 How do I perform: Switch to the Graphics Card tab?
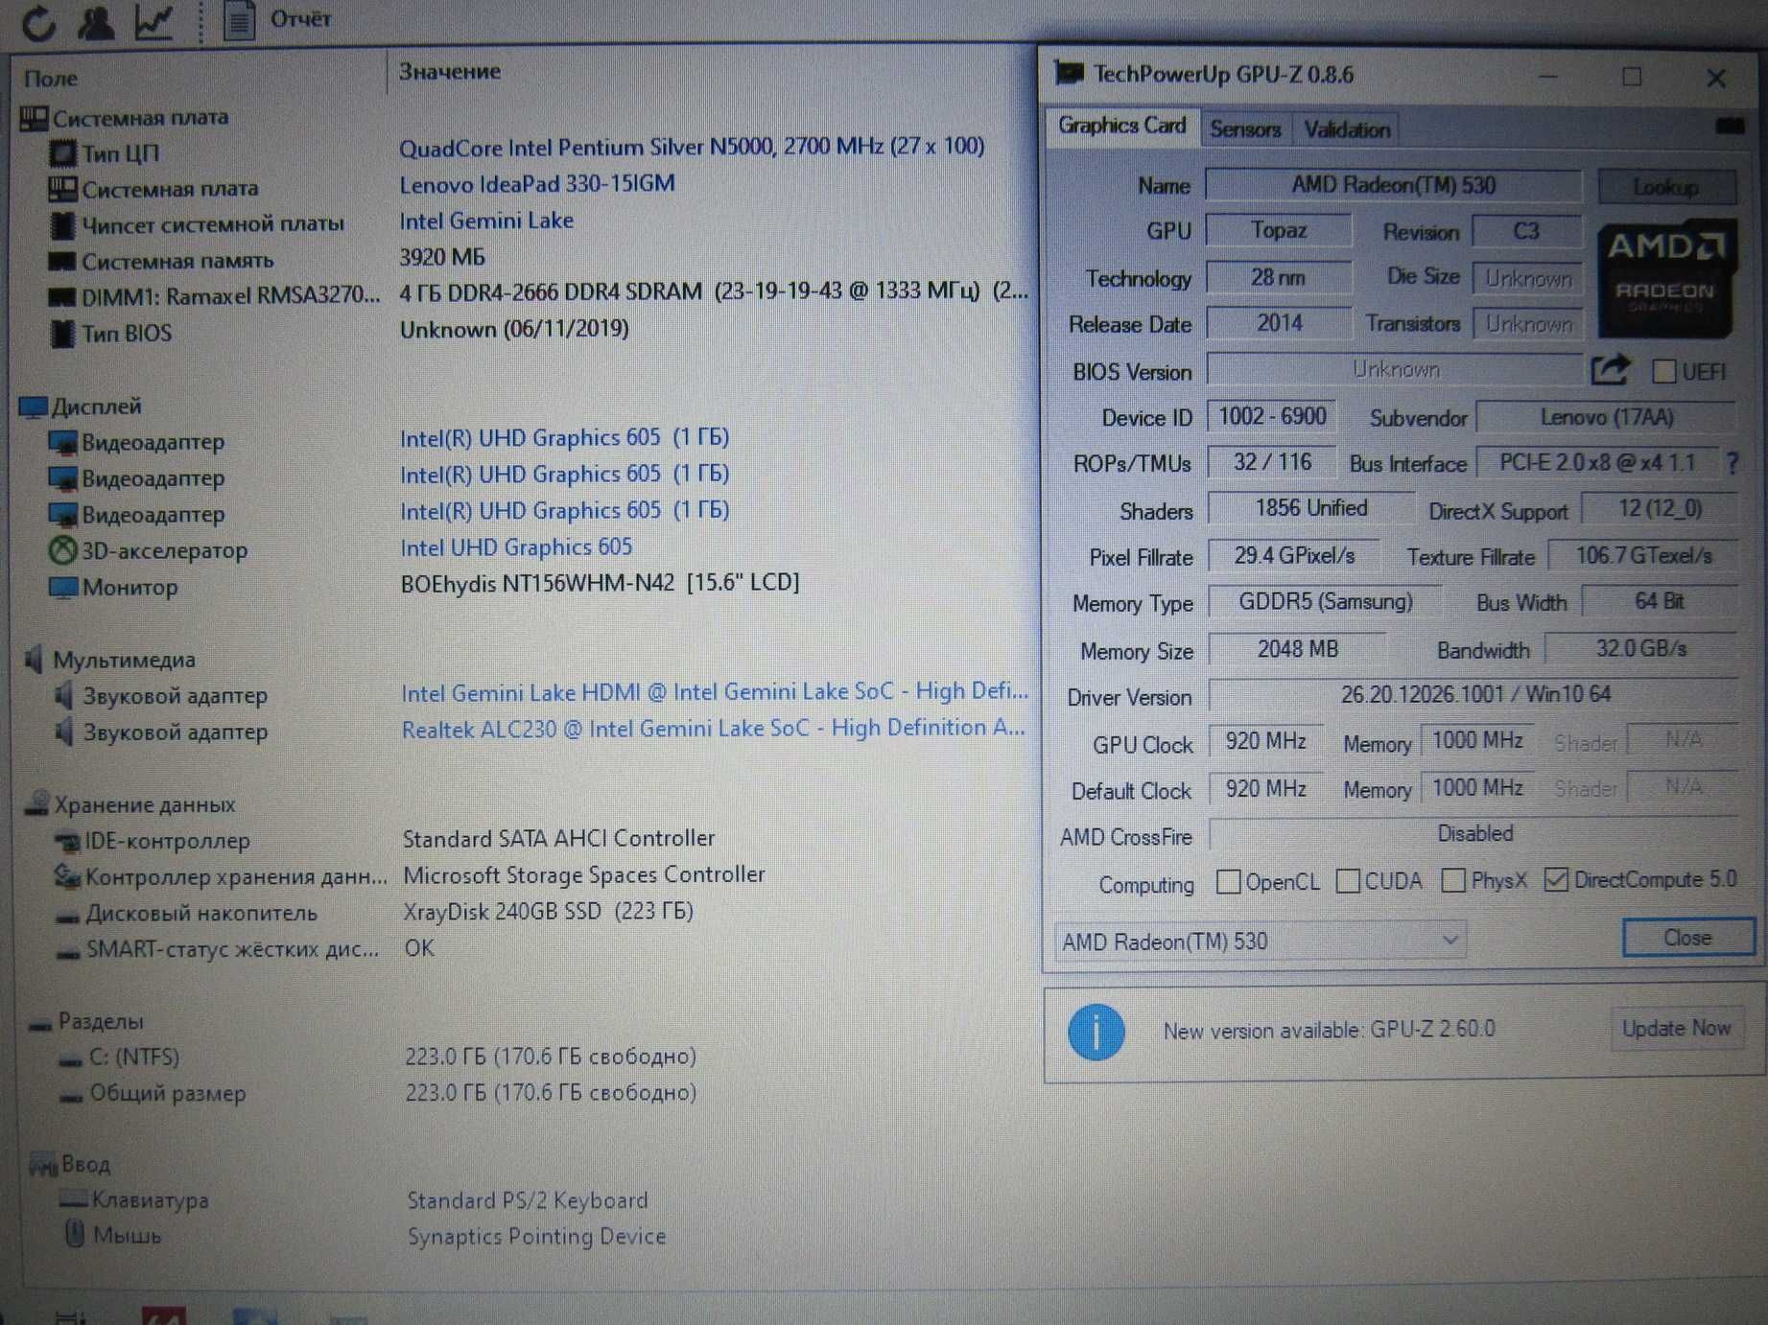[x=1121, y=127]
